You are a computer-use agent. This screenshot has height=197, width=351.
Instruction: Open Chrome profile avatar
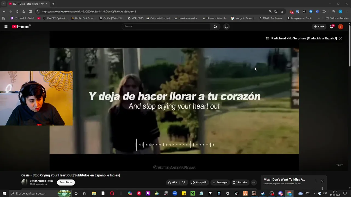pyautogui.click(x=340, y=11)
